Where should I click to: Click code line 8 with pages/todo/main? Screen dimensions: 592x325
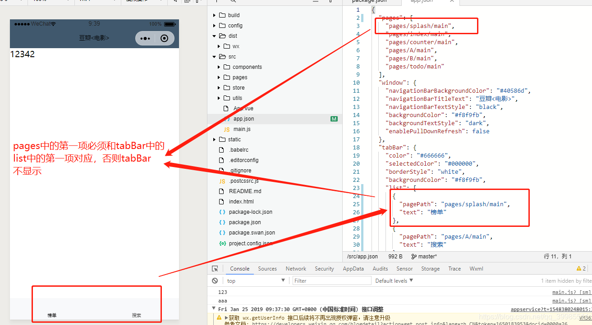pos(414,67)
